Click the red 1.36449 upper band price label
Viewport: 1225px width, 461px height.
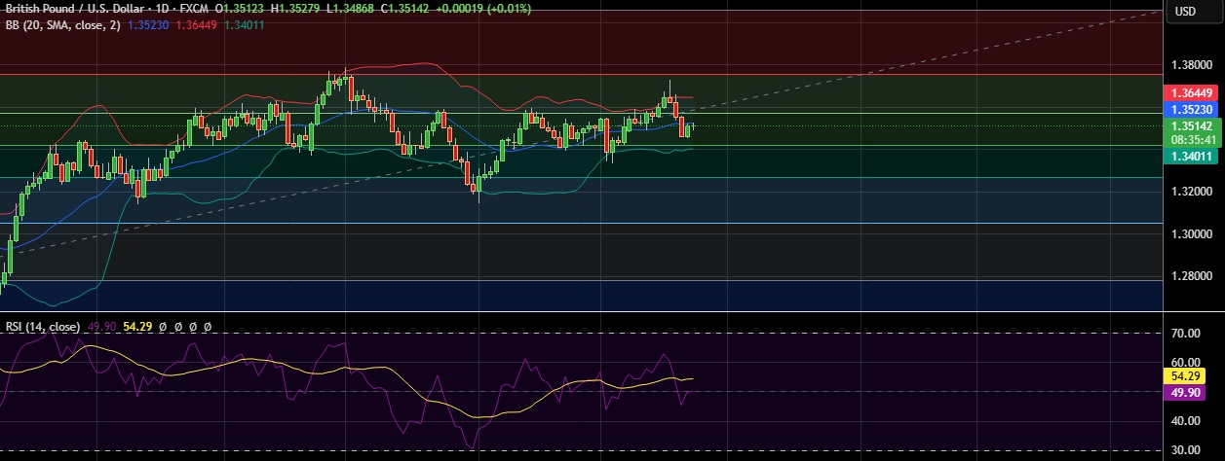click(x=1193, y=94)
